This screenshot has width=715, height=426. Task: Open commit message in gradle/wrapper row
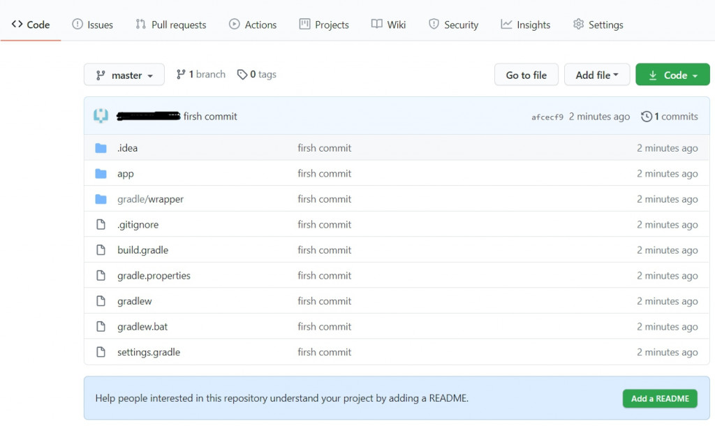[324, 199]
